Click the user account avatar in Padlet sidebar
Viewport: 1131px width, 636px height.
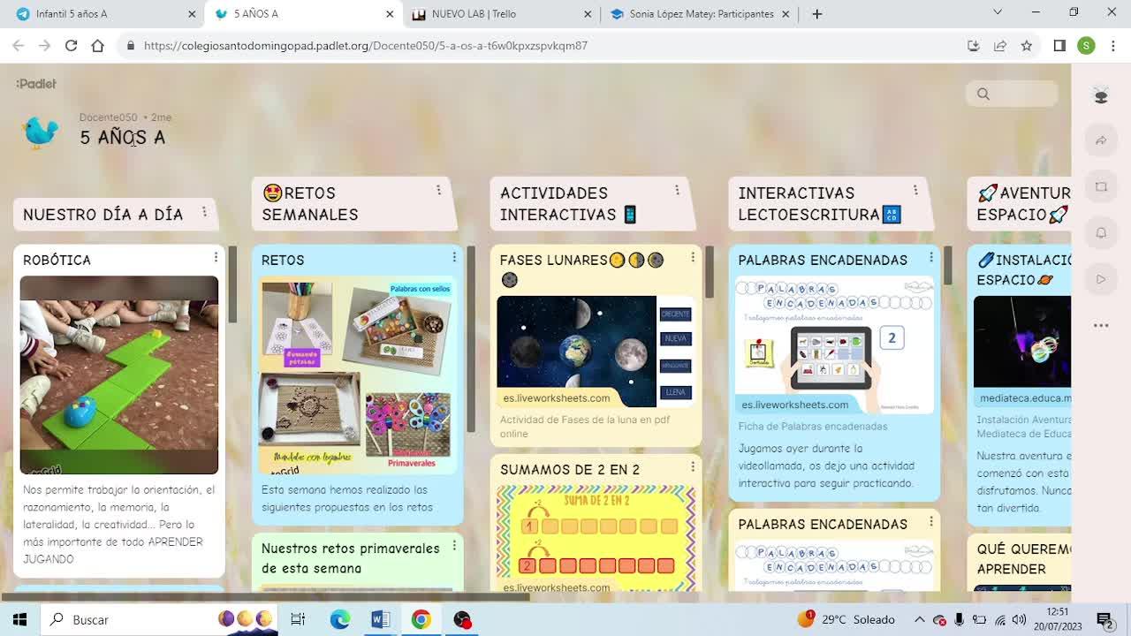1101,95
